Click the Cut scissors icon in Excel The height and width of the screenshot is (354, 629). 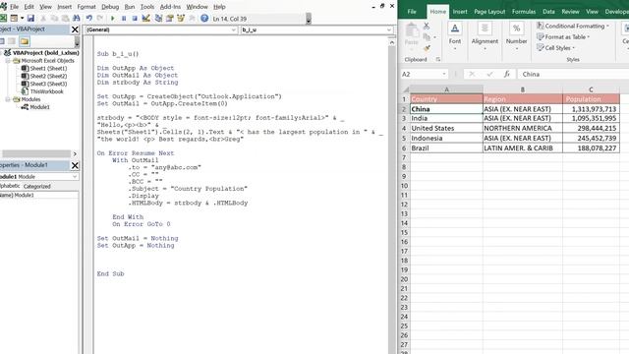427,26
